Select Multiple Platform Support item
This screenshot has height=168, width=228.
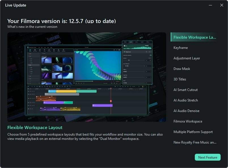pos(193,132)
